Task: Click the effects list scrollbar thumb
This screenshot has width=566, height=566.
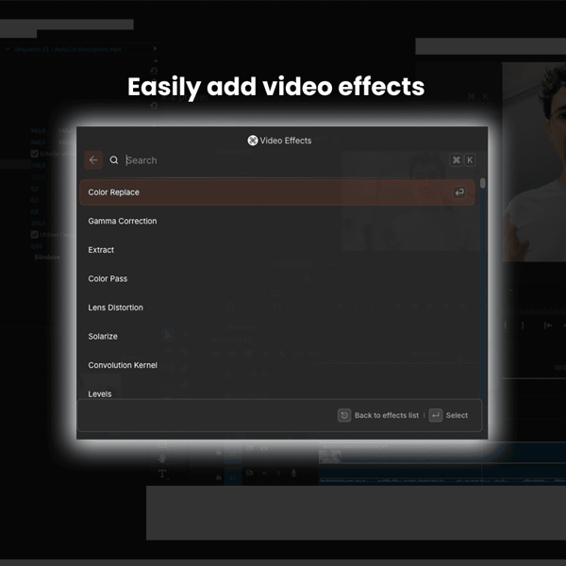Action: pyautogui.click(x=483, y=183)
